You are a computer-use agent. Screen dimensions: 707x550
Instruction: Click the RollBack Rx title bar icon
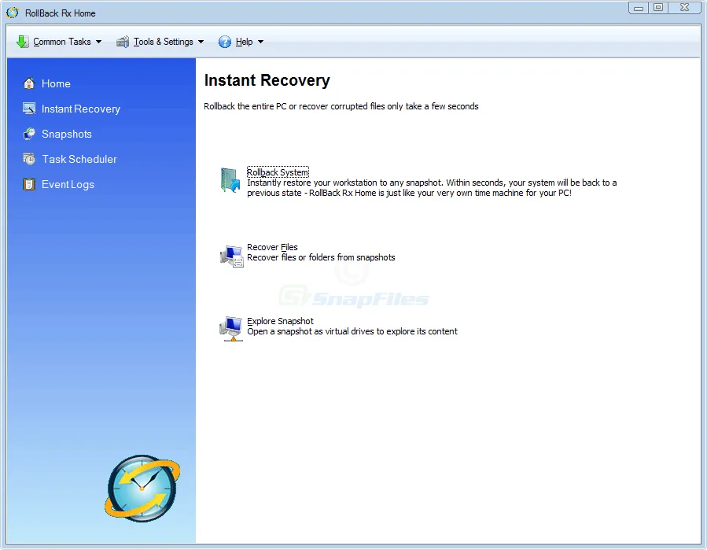coord(13,13)
